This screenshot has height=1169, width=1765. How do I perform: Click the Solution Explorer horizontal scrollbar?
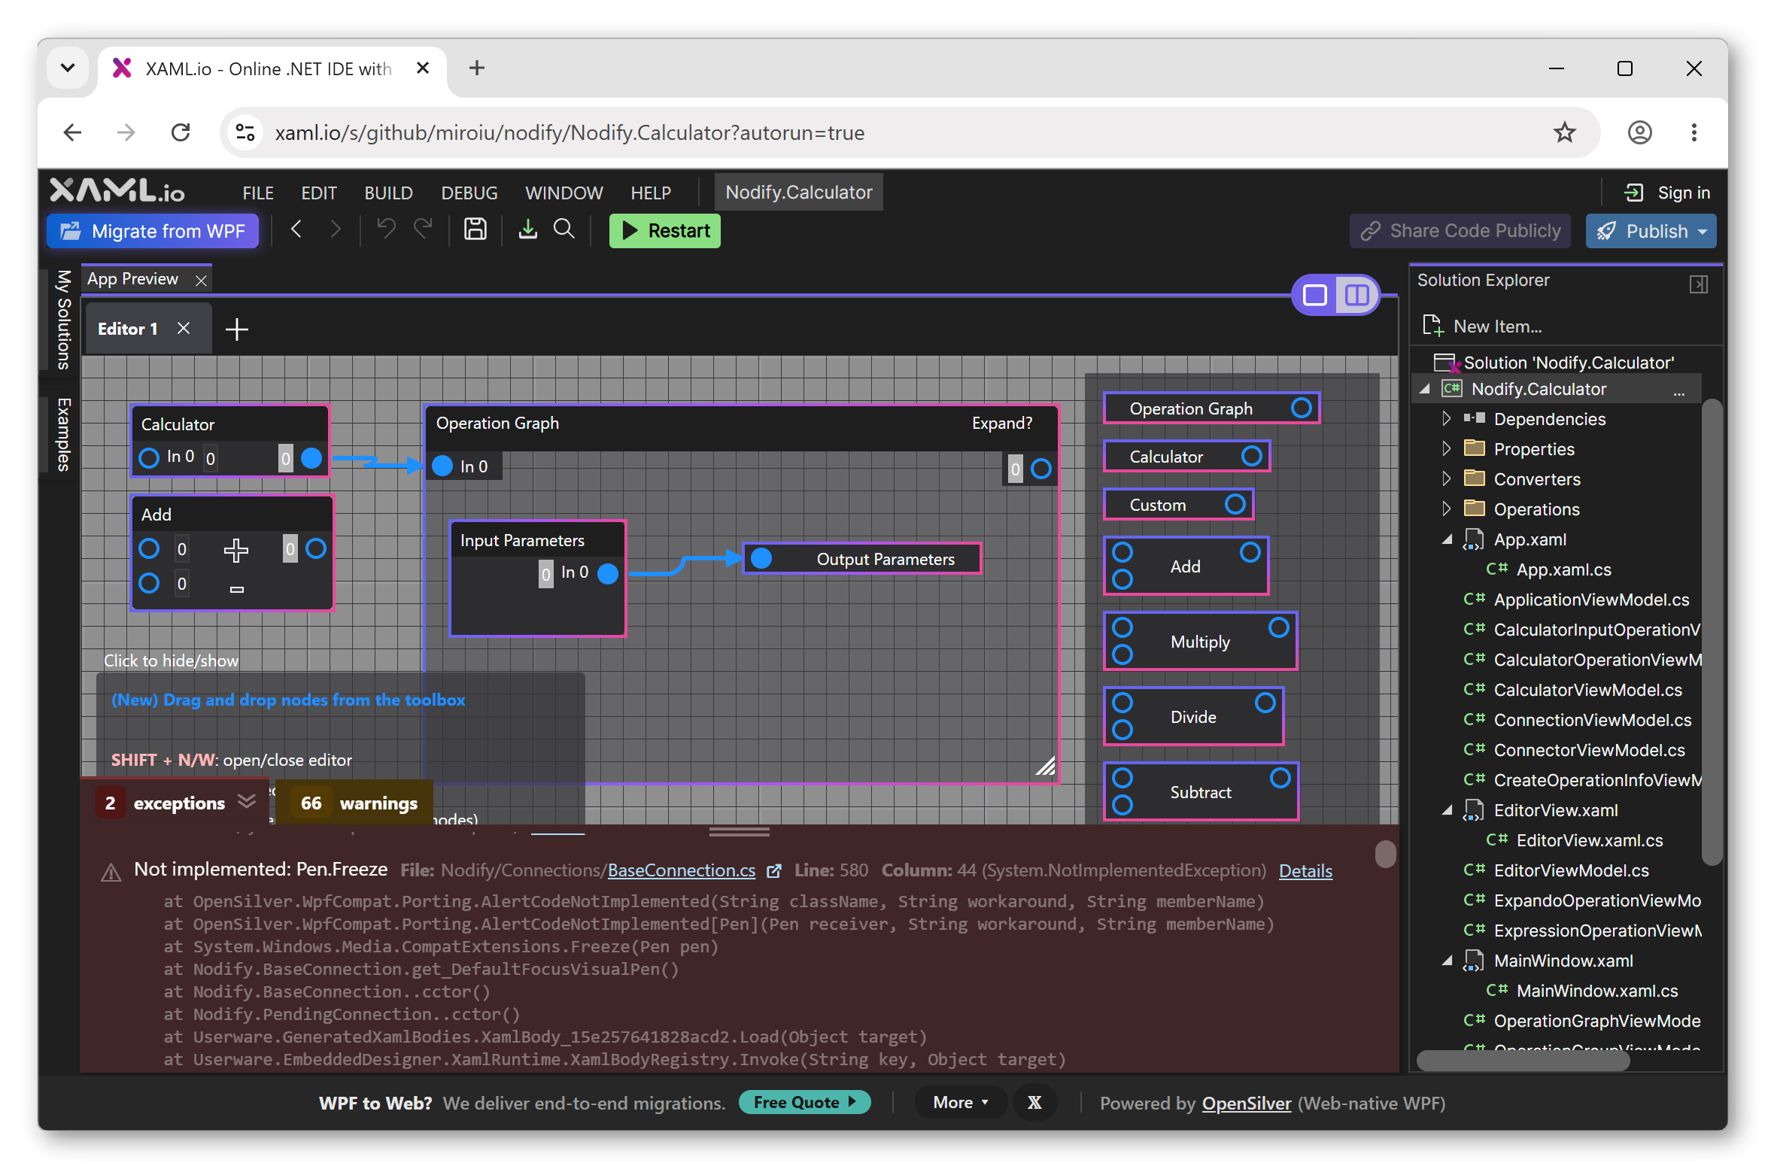[x=1523, y=1061]
